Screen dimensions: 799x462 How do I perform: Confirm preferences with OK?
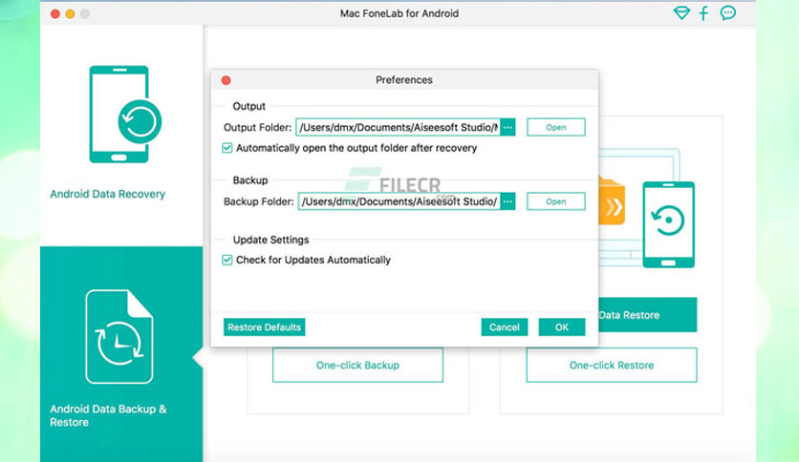[x=562, y=327]
